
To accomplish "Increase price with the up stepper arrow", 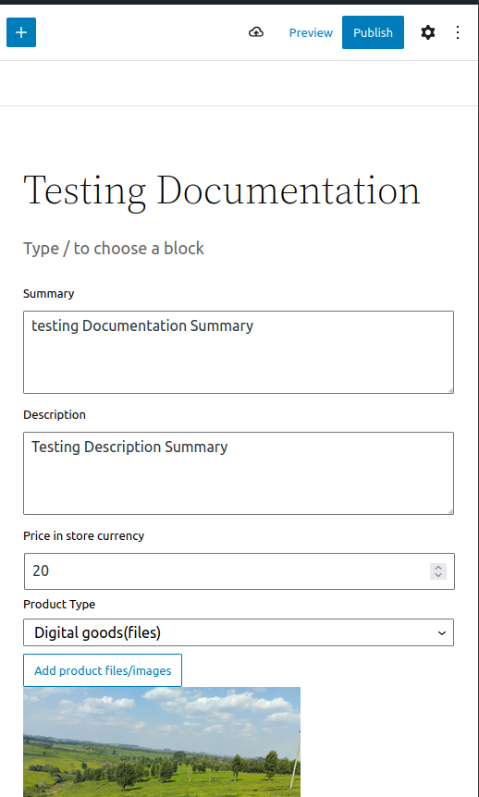I will tap(438, 568).
